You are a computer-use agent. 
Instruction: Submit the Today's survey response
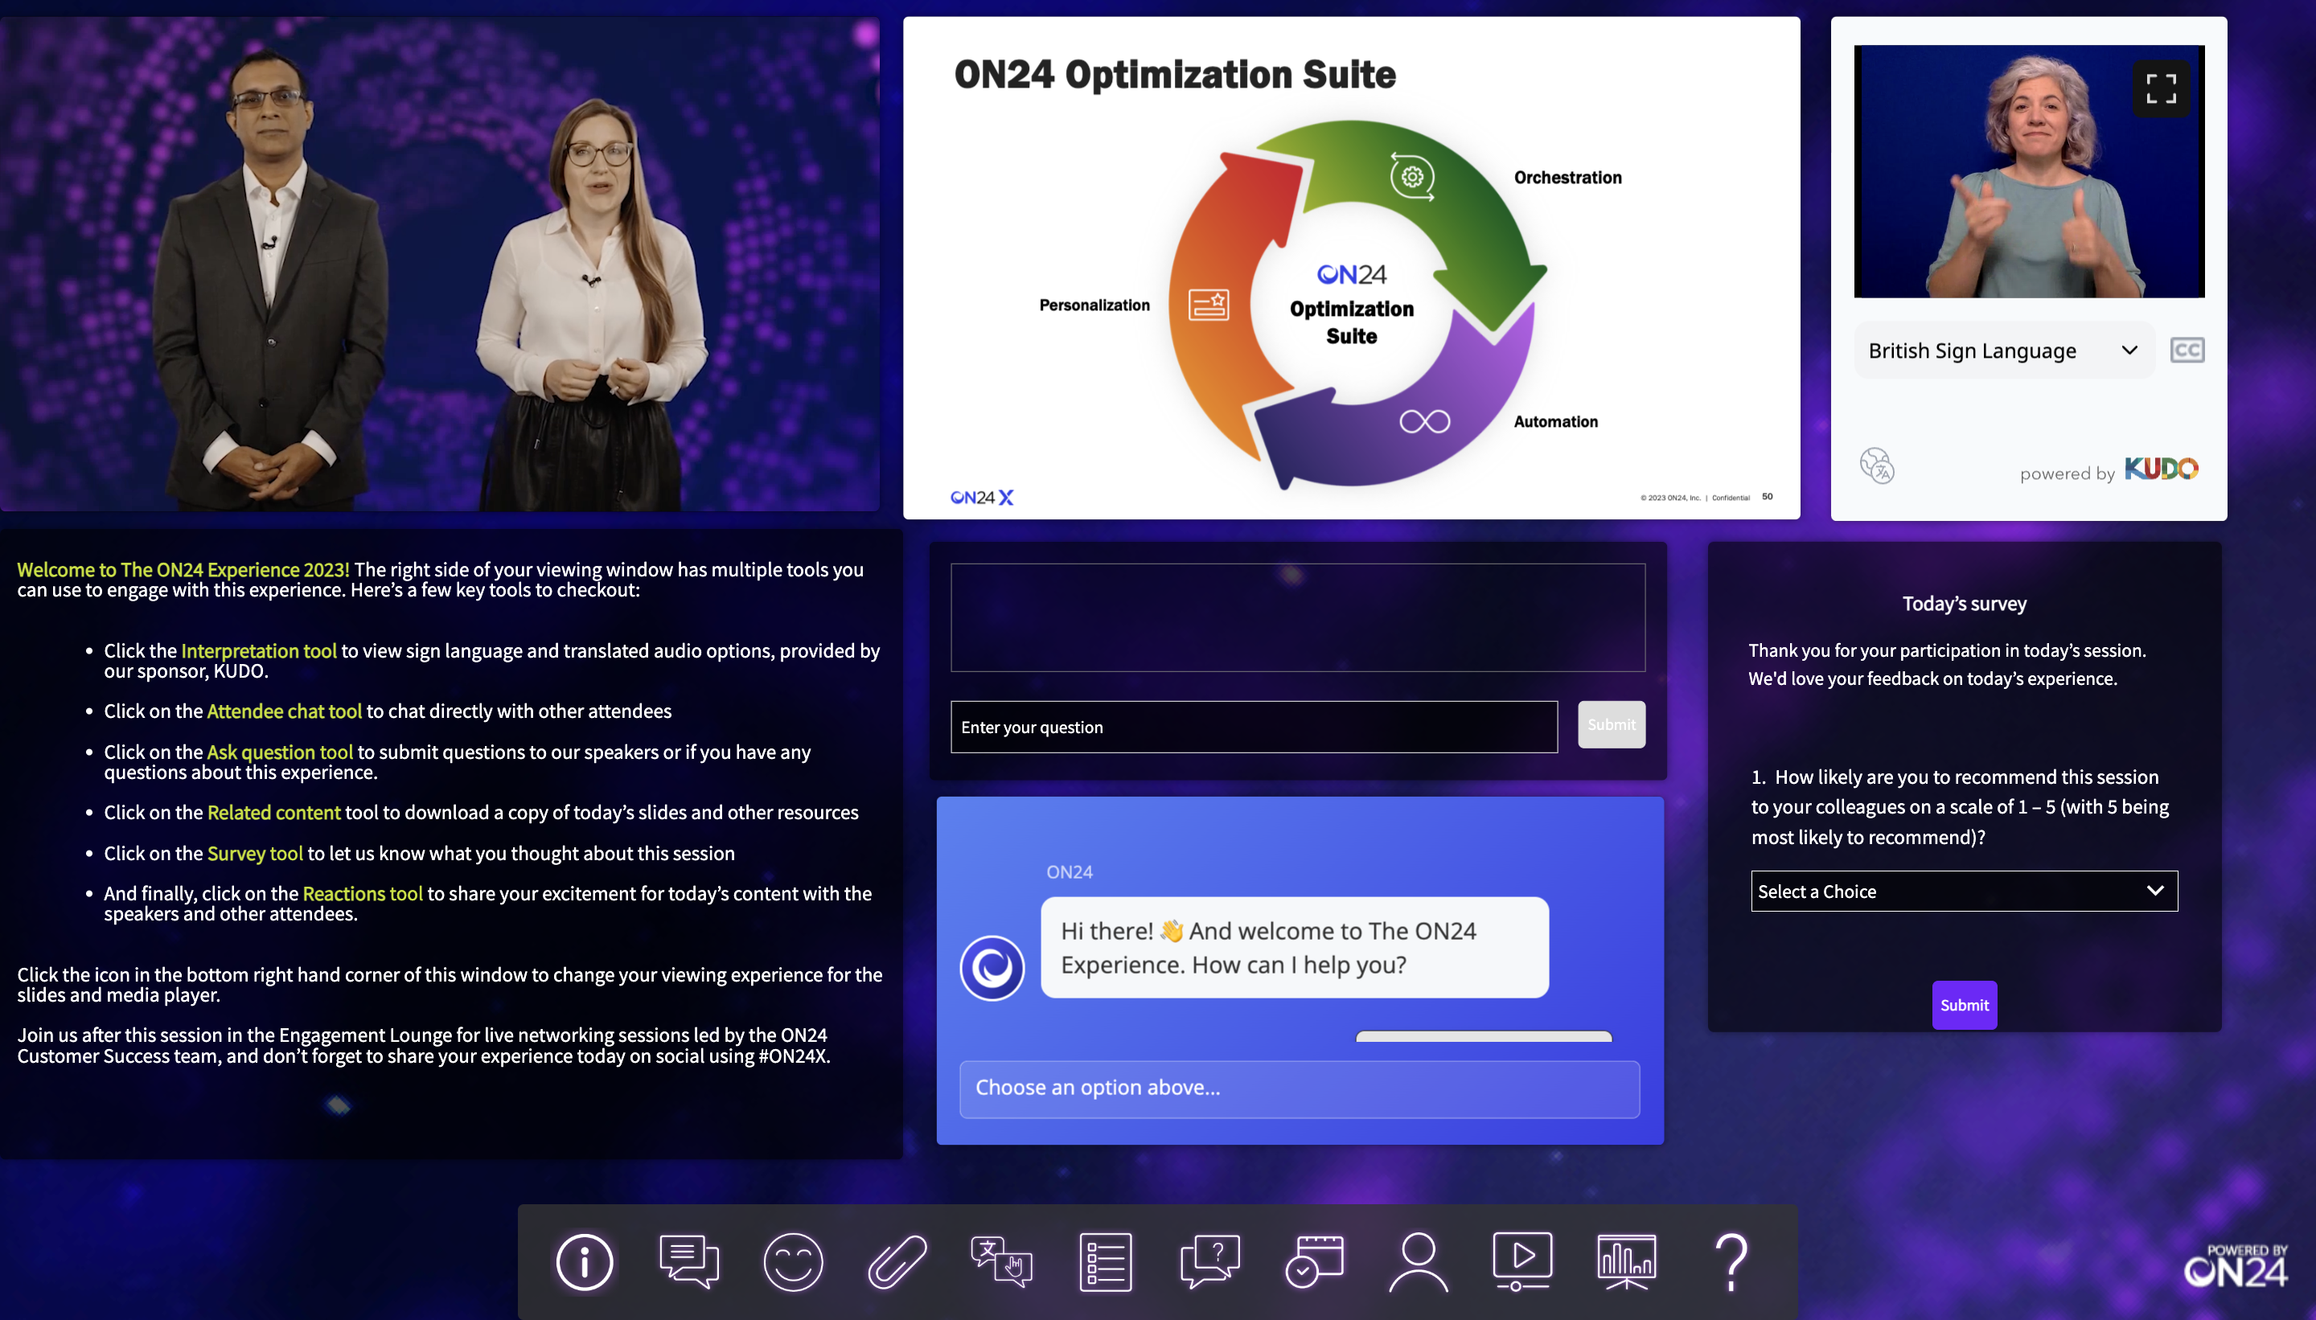click(1963, 1003)
